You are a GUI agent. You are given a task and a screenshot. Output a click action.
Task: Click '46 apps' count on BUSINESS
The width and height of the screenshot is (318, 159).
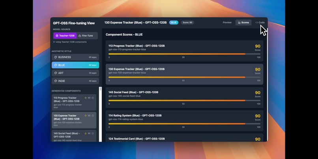click(92, 57)
